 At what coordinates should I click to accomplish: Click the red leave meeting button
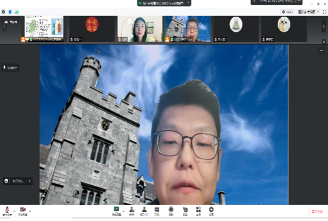coord(316,211)
